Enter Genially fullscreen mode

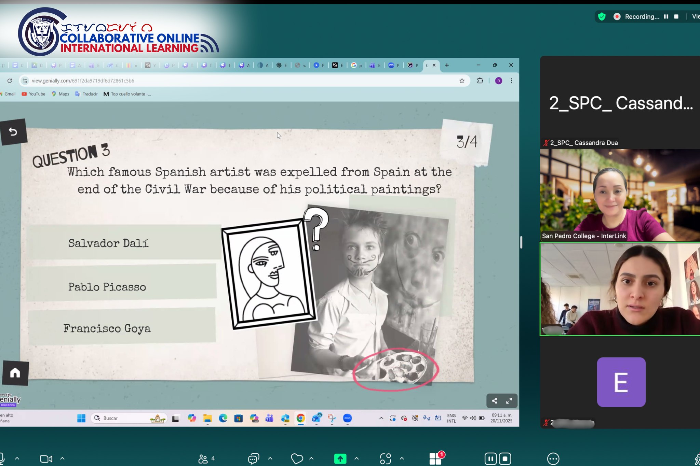tap(509, 401)
